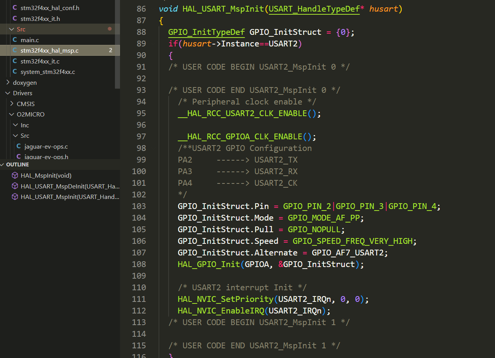The height and width of the screenshot is (358, 495).
Task: Click HAL_NVIC_EnableIRQ function call
Action: pyautogui.click(x=221, y=311)
